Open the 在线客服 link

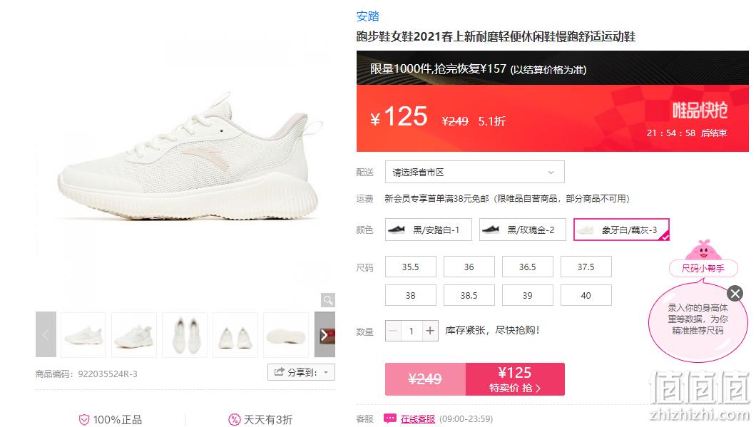point(417,419)
